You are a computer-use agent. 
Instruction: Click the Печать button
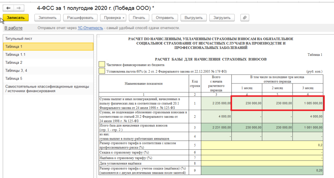[139, 18]
